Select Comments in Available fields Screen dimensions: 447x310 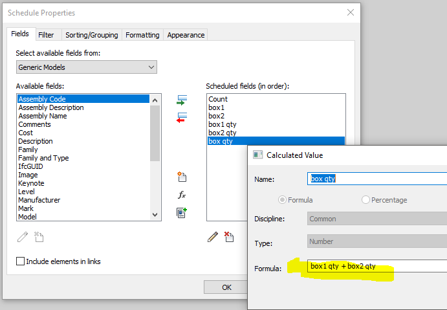pos(83,124)
